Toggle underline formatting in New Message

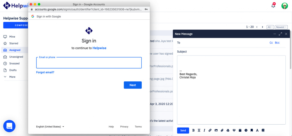click(x=199, y=130)
